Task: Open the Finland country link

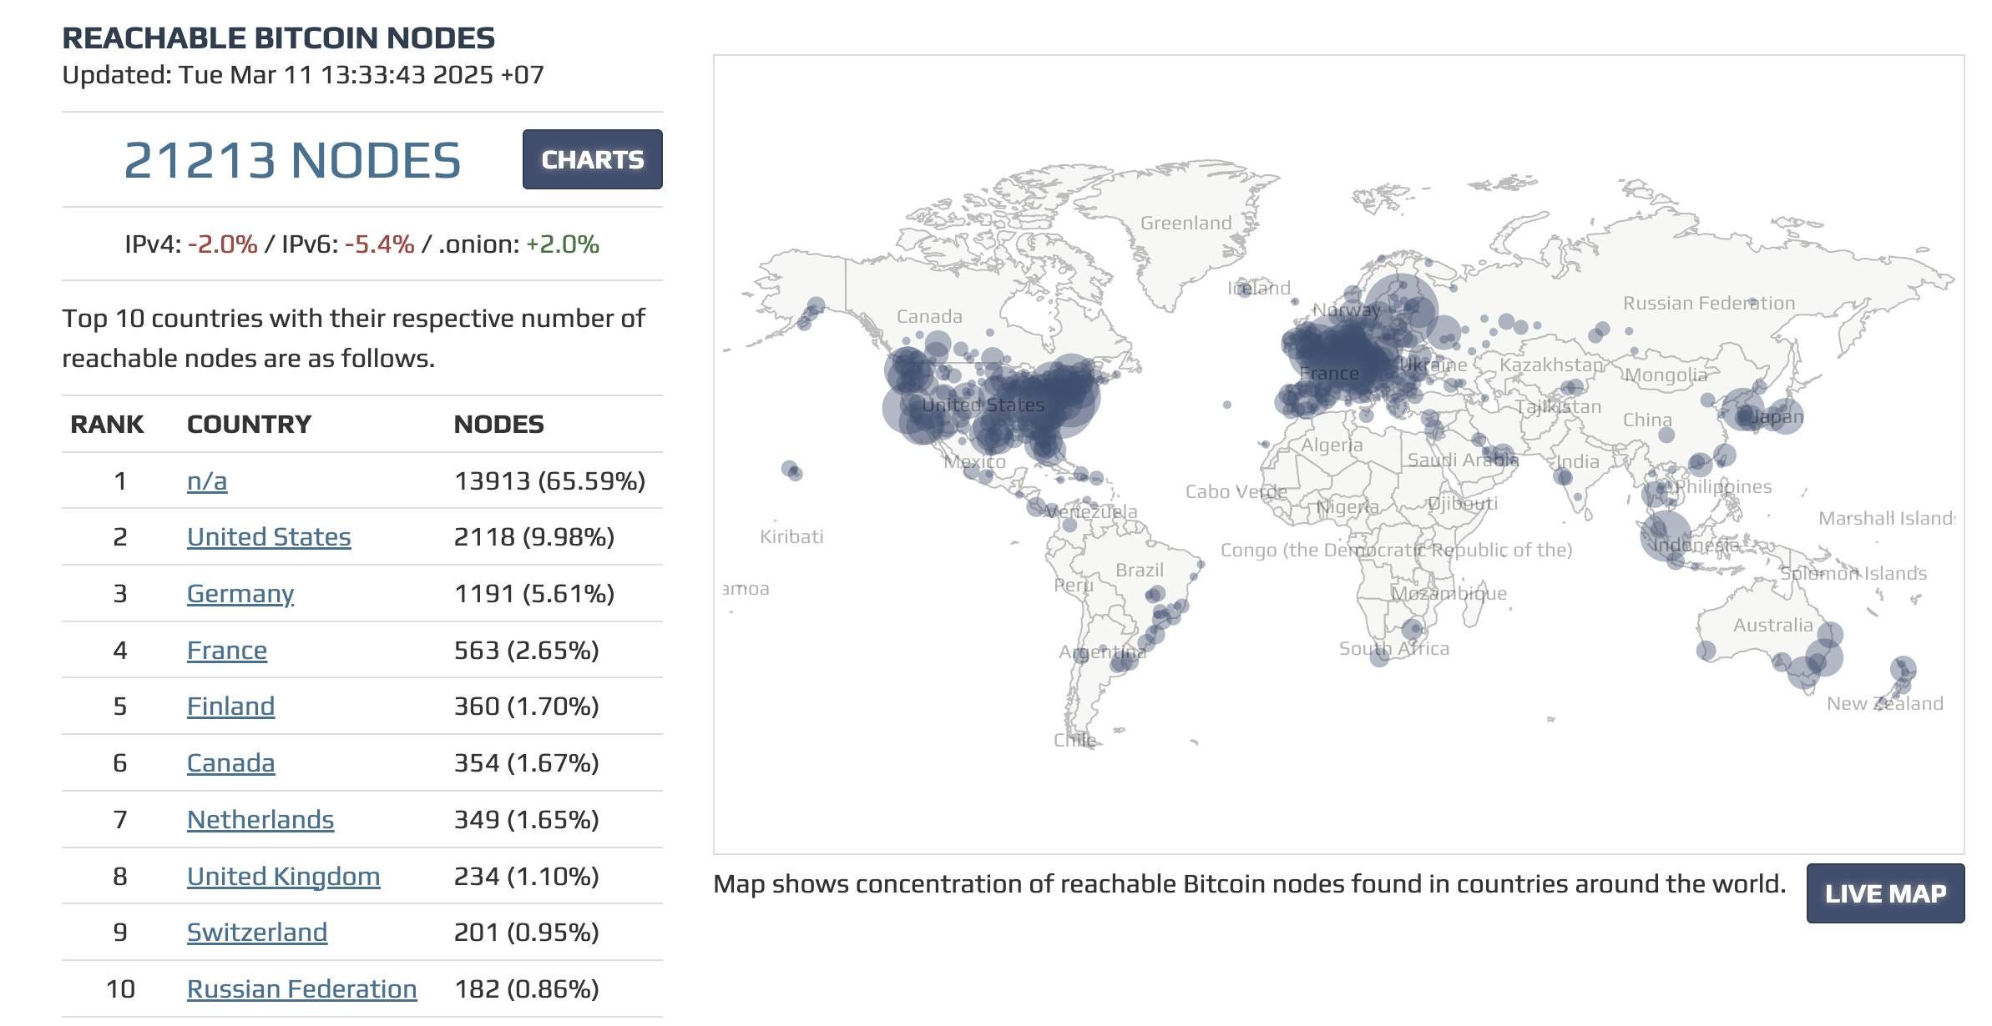Action: tap(230, 706)
